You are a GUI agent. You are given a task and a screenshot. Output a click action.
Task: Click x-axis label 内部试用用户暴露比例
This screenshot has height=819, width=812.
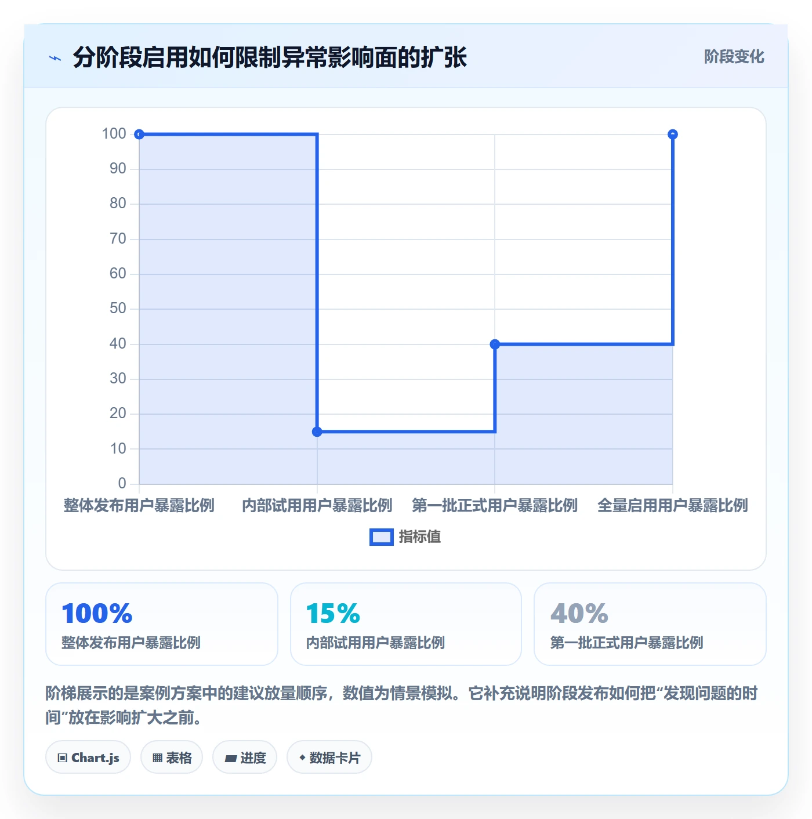click(317, 506)
